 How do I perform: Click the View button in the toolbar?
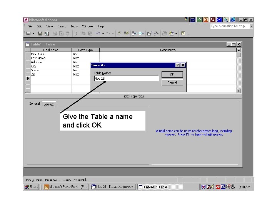(28, 34)
